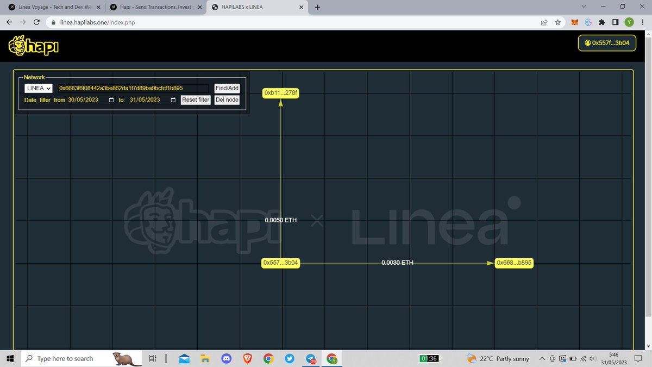
Task: Open Discord from the taskbar
Action: 226,359
